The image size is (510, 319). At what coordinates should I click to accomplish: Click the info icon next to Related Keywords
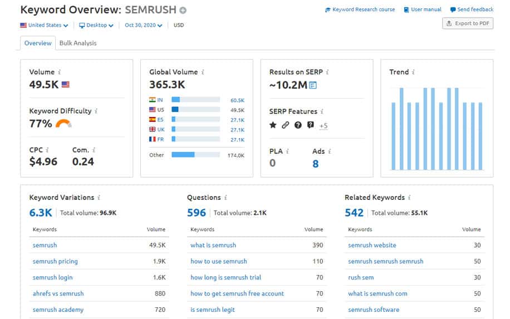[x=409, y=198]
